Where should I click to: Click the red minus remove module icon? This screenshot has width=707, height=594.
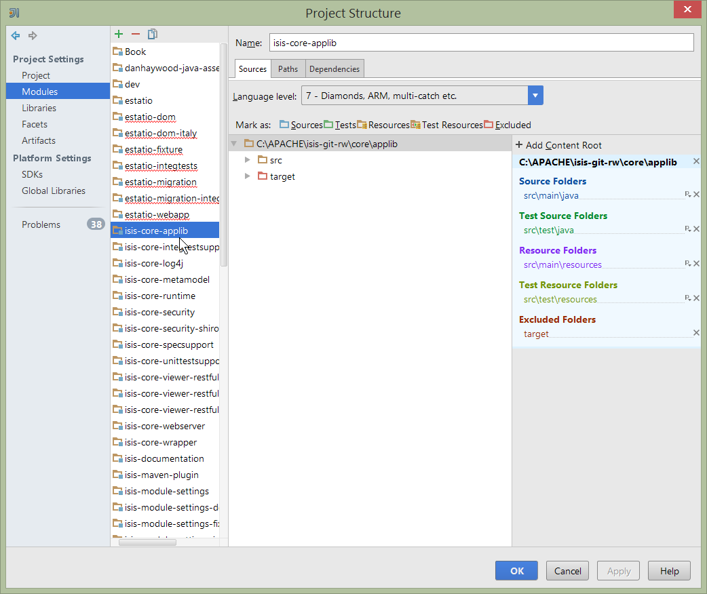(136, 34)
